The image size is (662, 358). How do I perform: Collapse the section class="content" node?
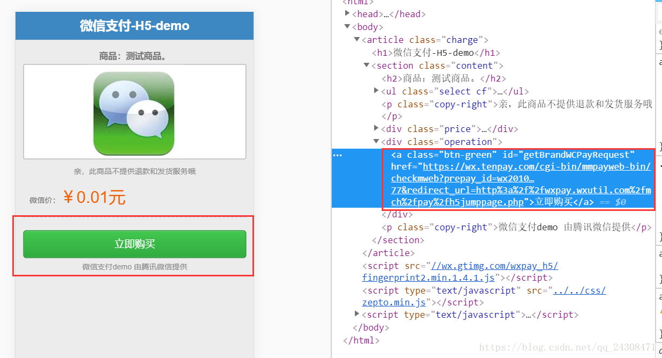(367, 65)
